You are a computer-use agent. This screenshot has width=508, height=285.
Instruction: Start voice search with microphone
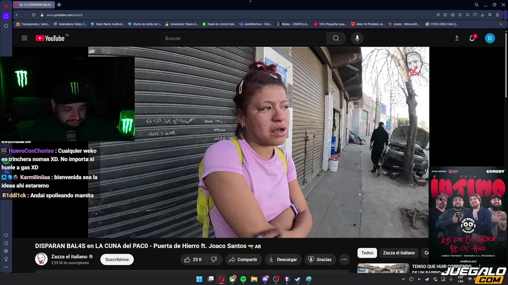click(357, 38)
